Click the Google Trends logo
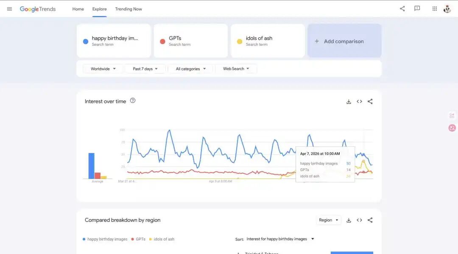The image size is (458, 254). click(38, 9)
